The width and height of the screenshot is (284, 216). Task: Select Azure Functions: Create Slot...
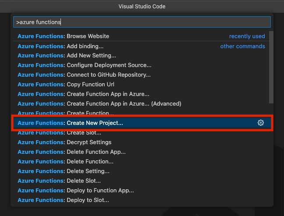[x=142, y=133]
